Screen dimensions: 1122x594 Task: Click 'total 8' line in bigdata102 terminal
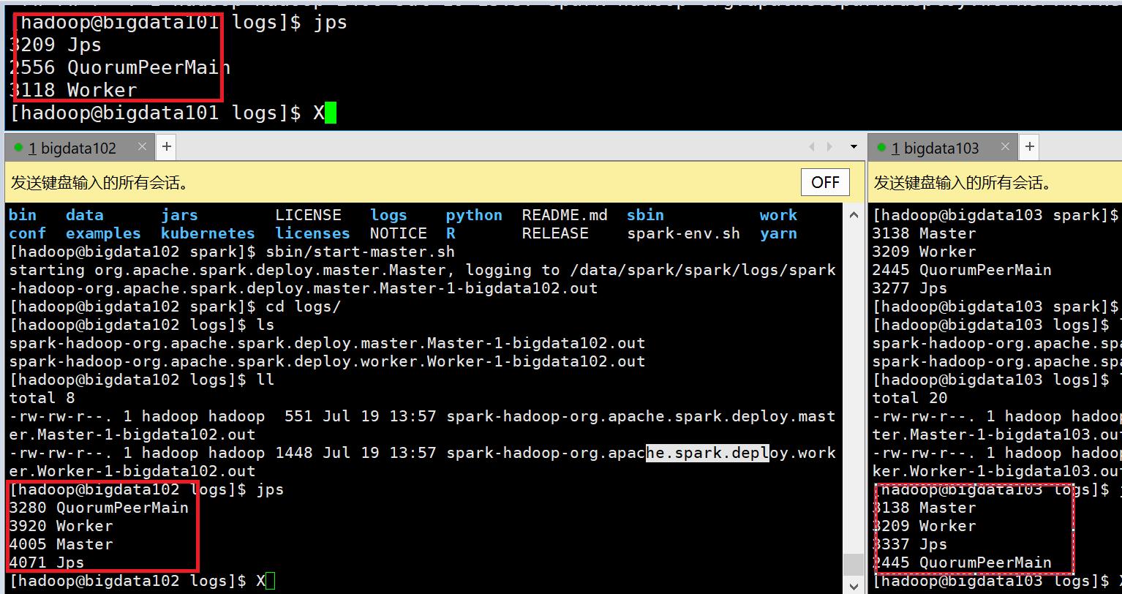tap(42, 398)
